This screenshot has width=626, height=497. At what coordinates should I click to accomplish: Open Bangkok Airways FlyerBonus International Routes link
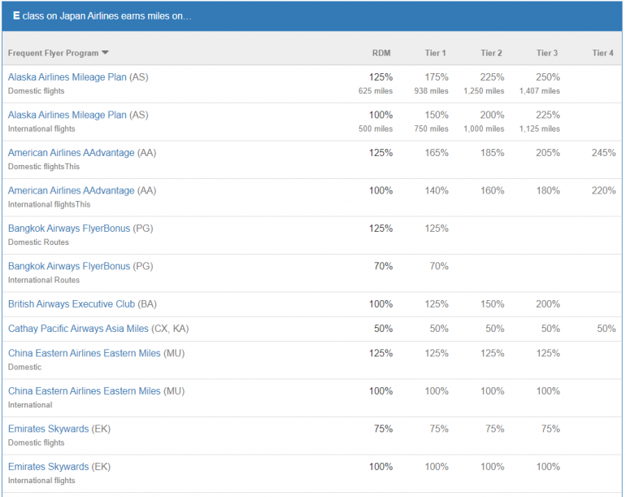tap(68, 267)
